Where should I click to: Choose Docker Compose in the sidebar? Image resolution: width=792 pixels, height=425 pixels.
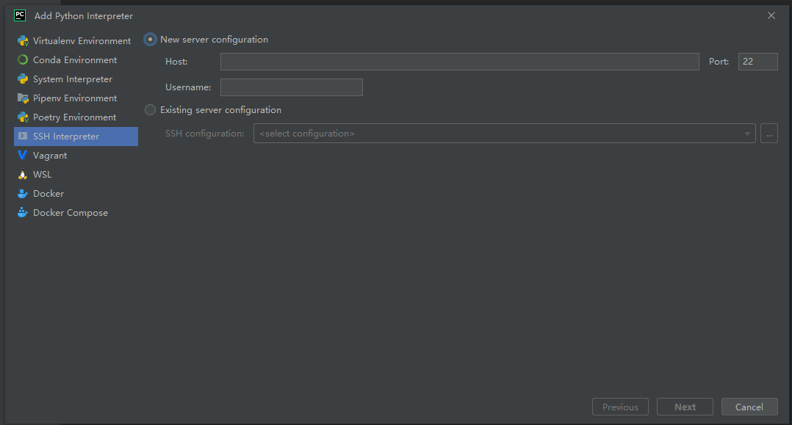pyautogui.click(x=76, y=213)
